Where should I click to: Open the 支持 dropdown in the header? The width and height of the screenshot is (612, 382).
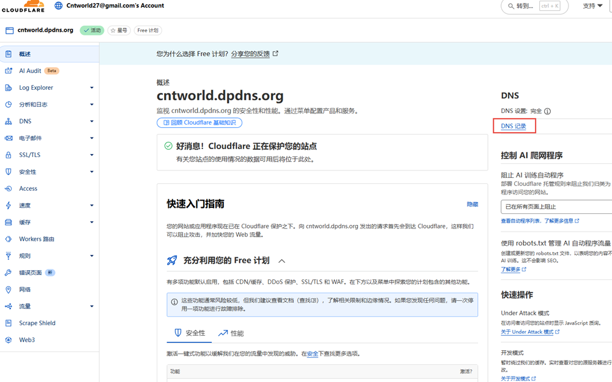[592, 6]
